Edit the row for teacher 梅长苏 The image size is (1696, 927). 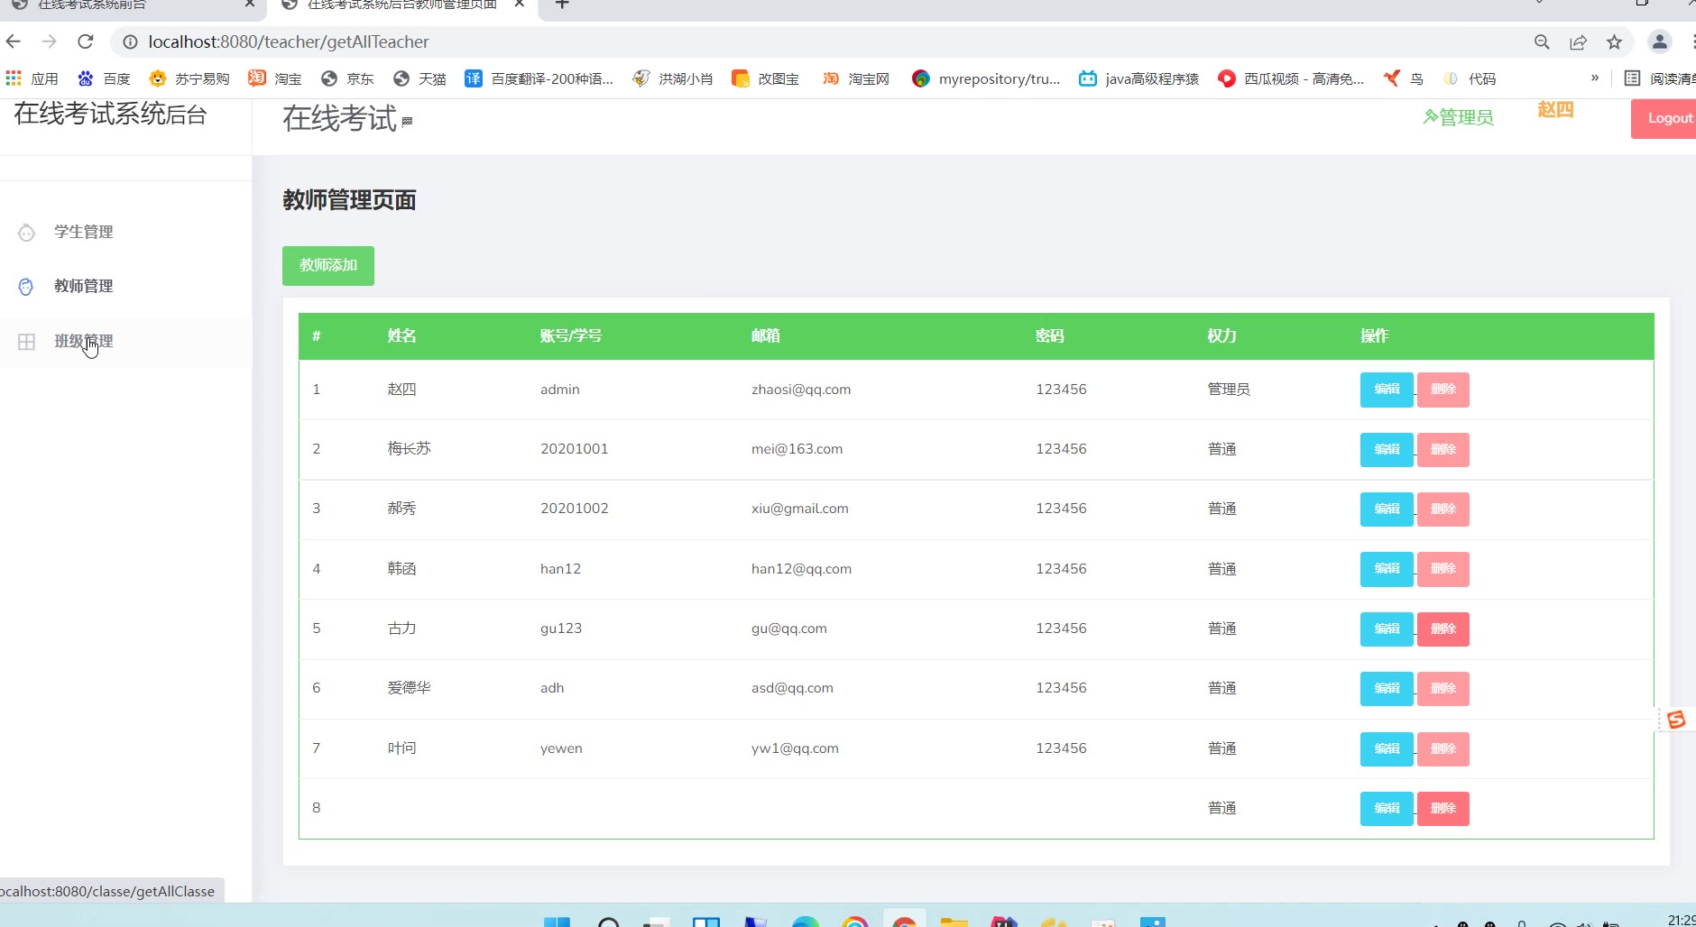(x=1387, y=449)
